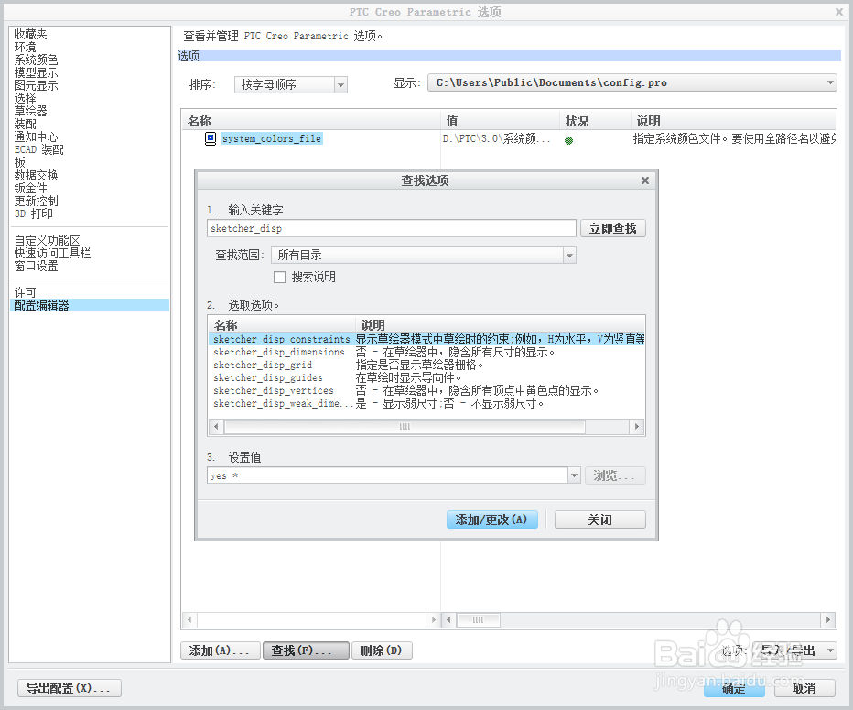Open the 草绘器 category
This screenshot has width=853, height=710.
click(30, 111)
